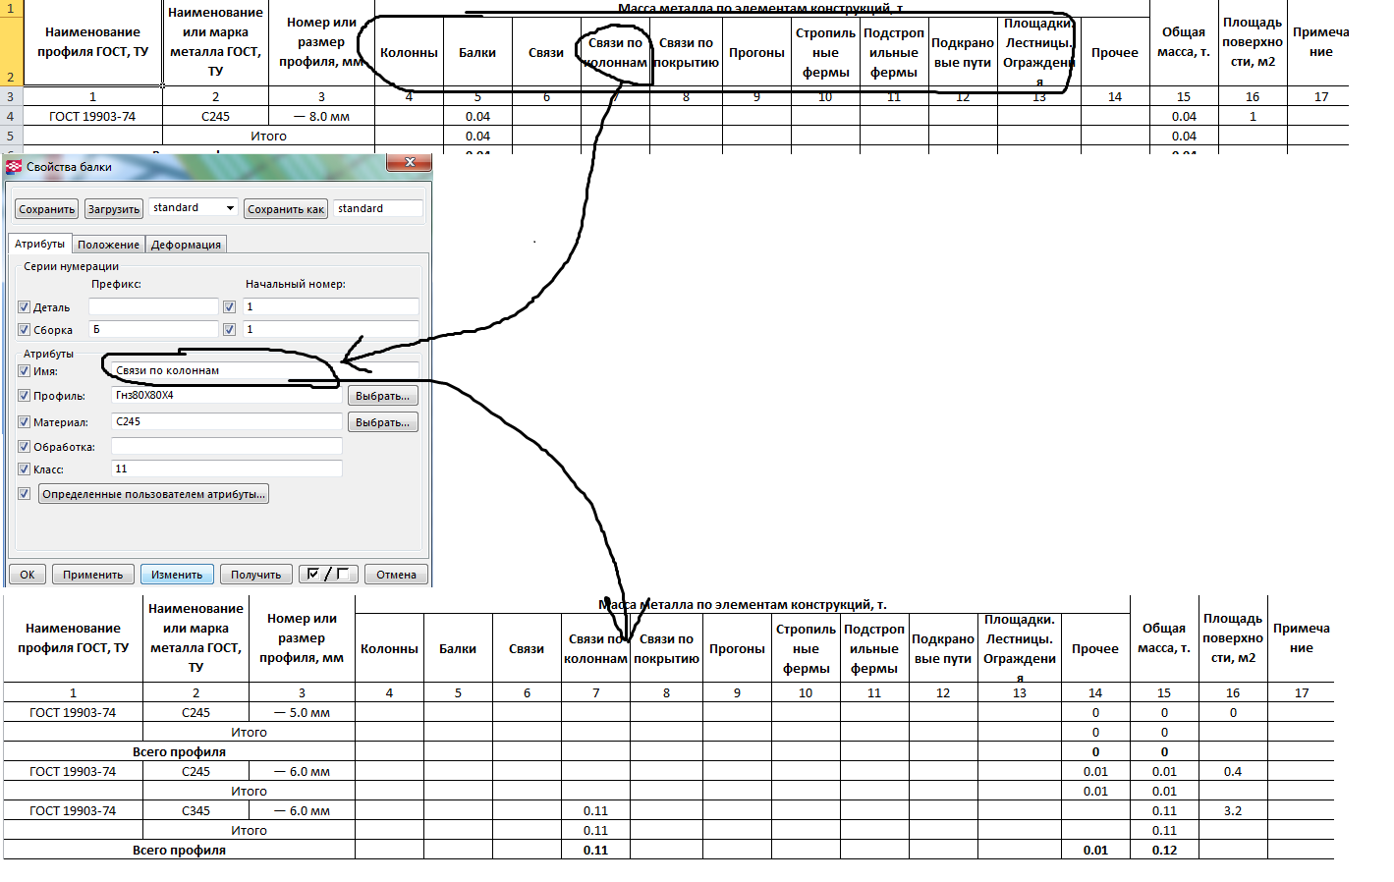Click OK in the beam properties dialog
Screen dimensions: 1394x882
[x=28, y=575]
